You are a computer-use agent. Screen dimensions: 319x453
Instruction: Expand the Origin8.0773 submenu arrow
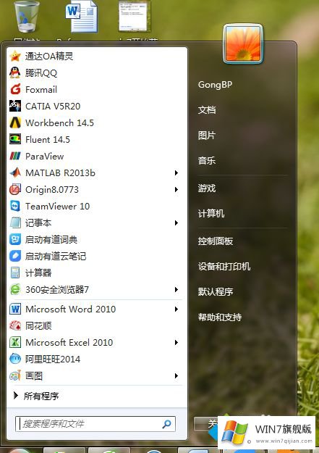click(176, 189)
